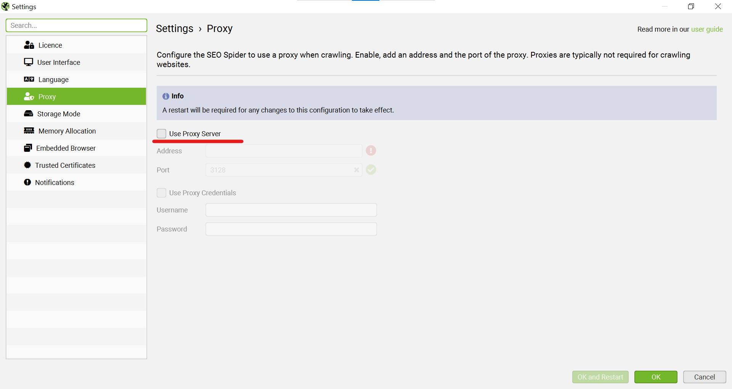Click the Language icon in sidebar
Image resolution: width=732 pixels, height=389 pixels.
pyautogui.click(x=29, y=79)
